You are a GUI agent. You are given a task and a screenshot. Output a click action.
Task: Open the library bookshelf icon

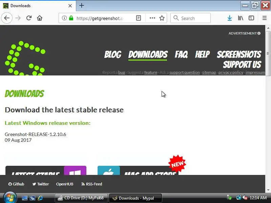pos(241,18)
